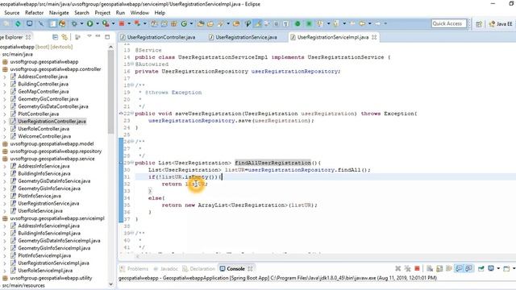Open the Package Explorer view menu triangle
Screen dimensions: 516x290
tap(89, 36)
